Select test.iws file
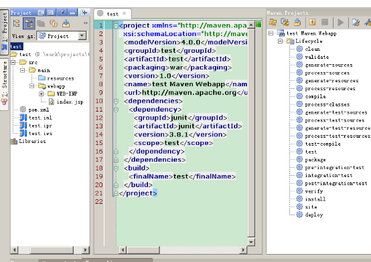The height and width of the screenshot is (262, 371). (x=36, y=134)
